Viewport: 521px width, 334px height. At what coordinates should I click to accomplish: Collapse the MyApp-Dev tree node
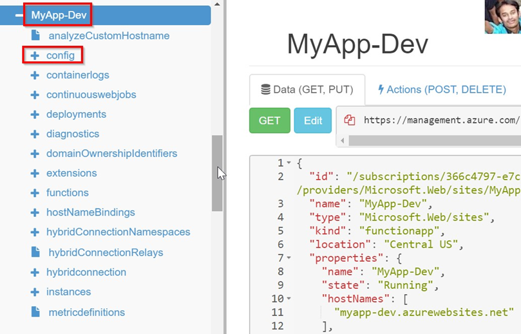[x=20, y=15]
